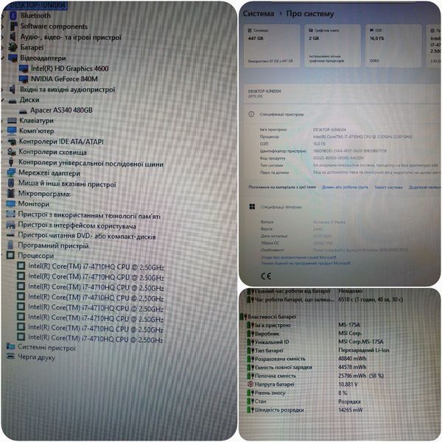Click the Контролери IDE ATA/ATAPI icon
The width and height of the screenshot is (442, 442).
click(12, 141)
